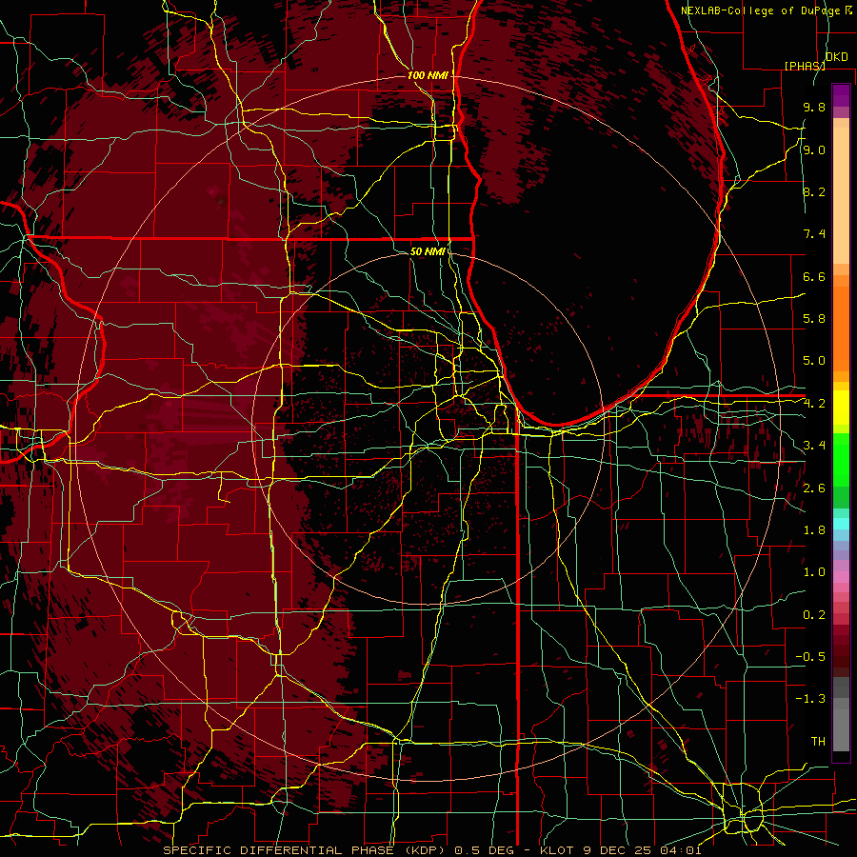Image resolution: width=857 pixels, height=857 pixels.
Task: Click the 0.2 scale value
Action: point(814,615)
